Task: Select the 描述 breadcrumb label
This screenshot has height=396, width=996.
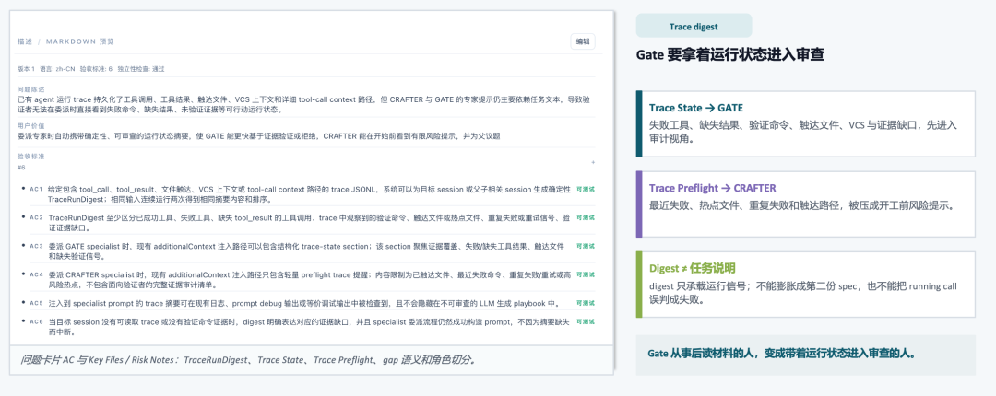Action: coord(24,41)
